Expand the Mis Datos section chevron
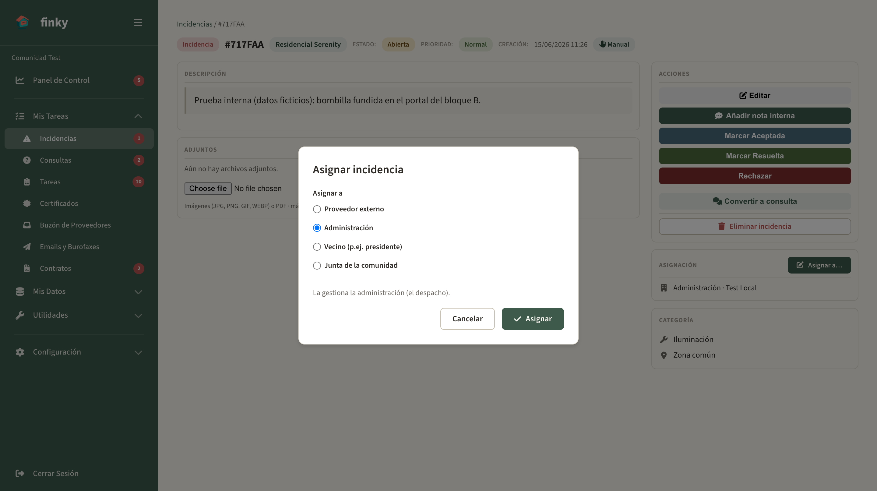 click(x=138, y=292)
